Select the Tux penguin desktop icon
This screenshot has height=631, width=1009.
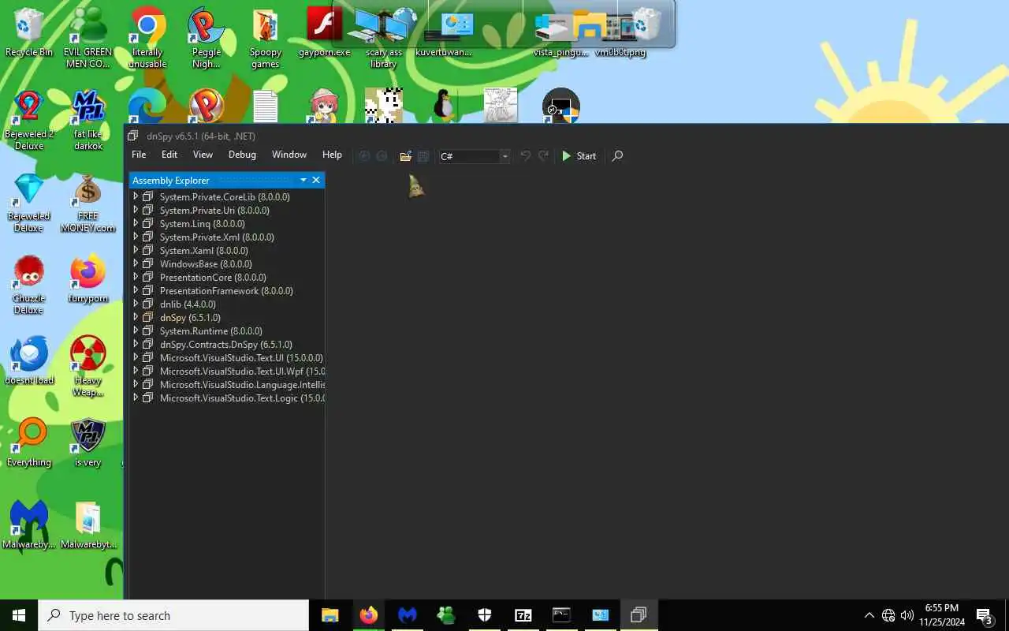444,105
